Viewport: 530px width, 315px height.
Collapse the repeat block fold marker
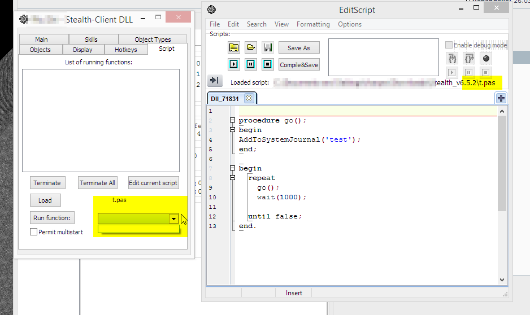[x=232, y=178]
